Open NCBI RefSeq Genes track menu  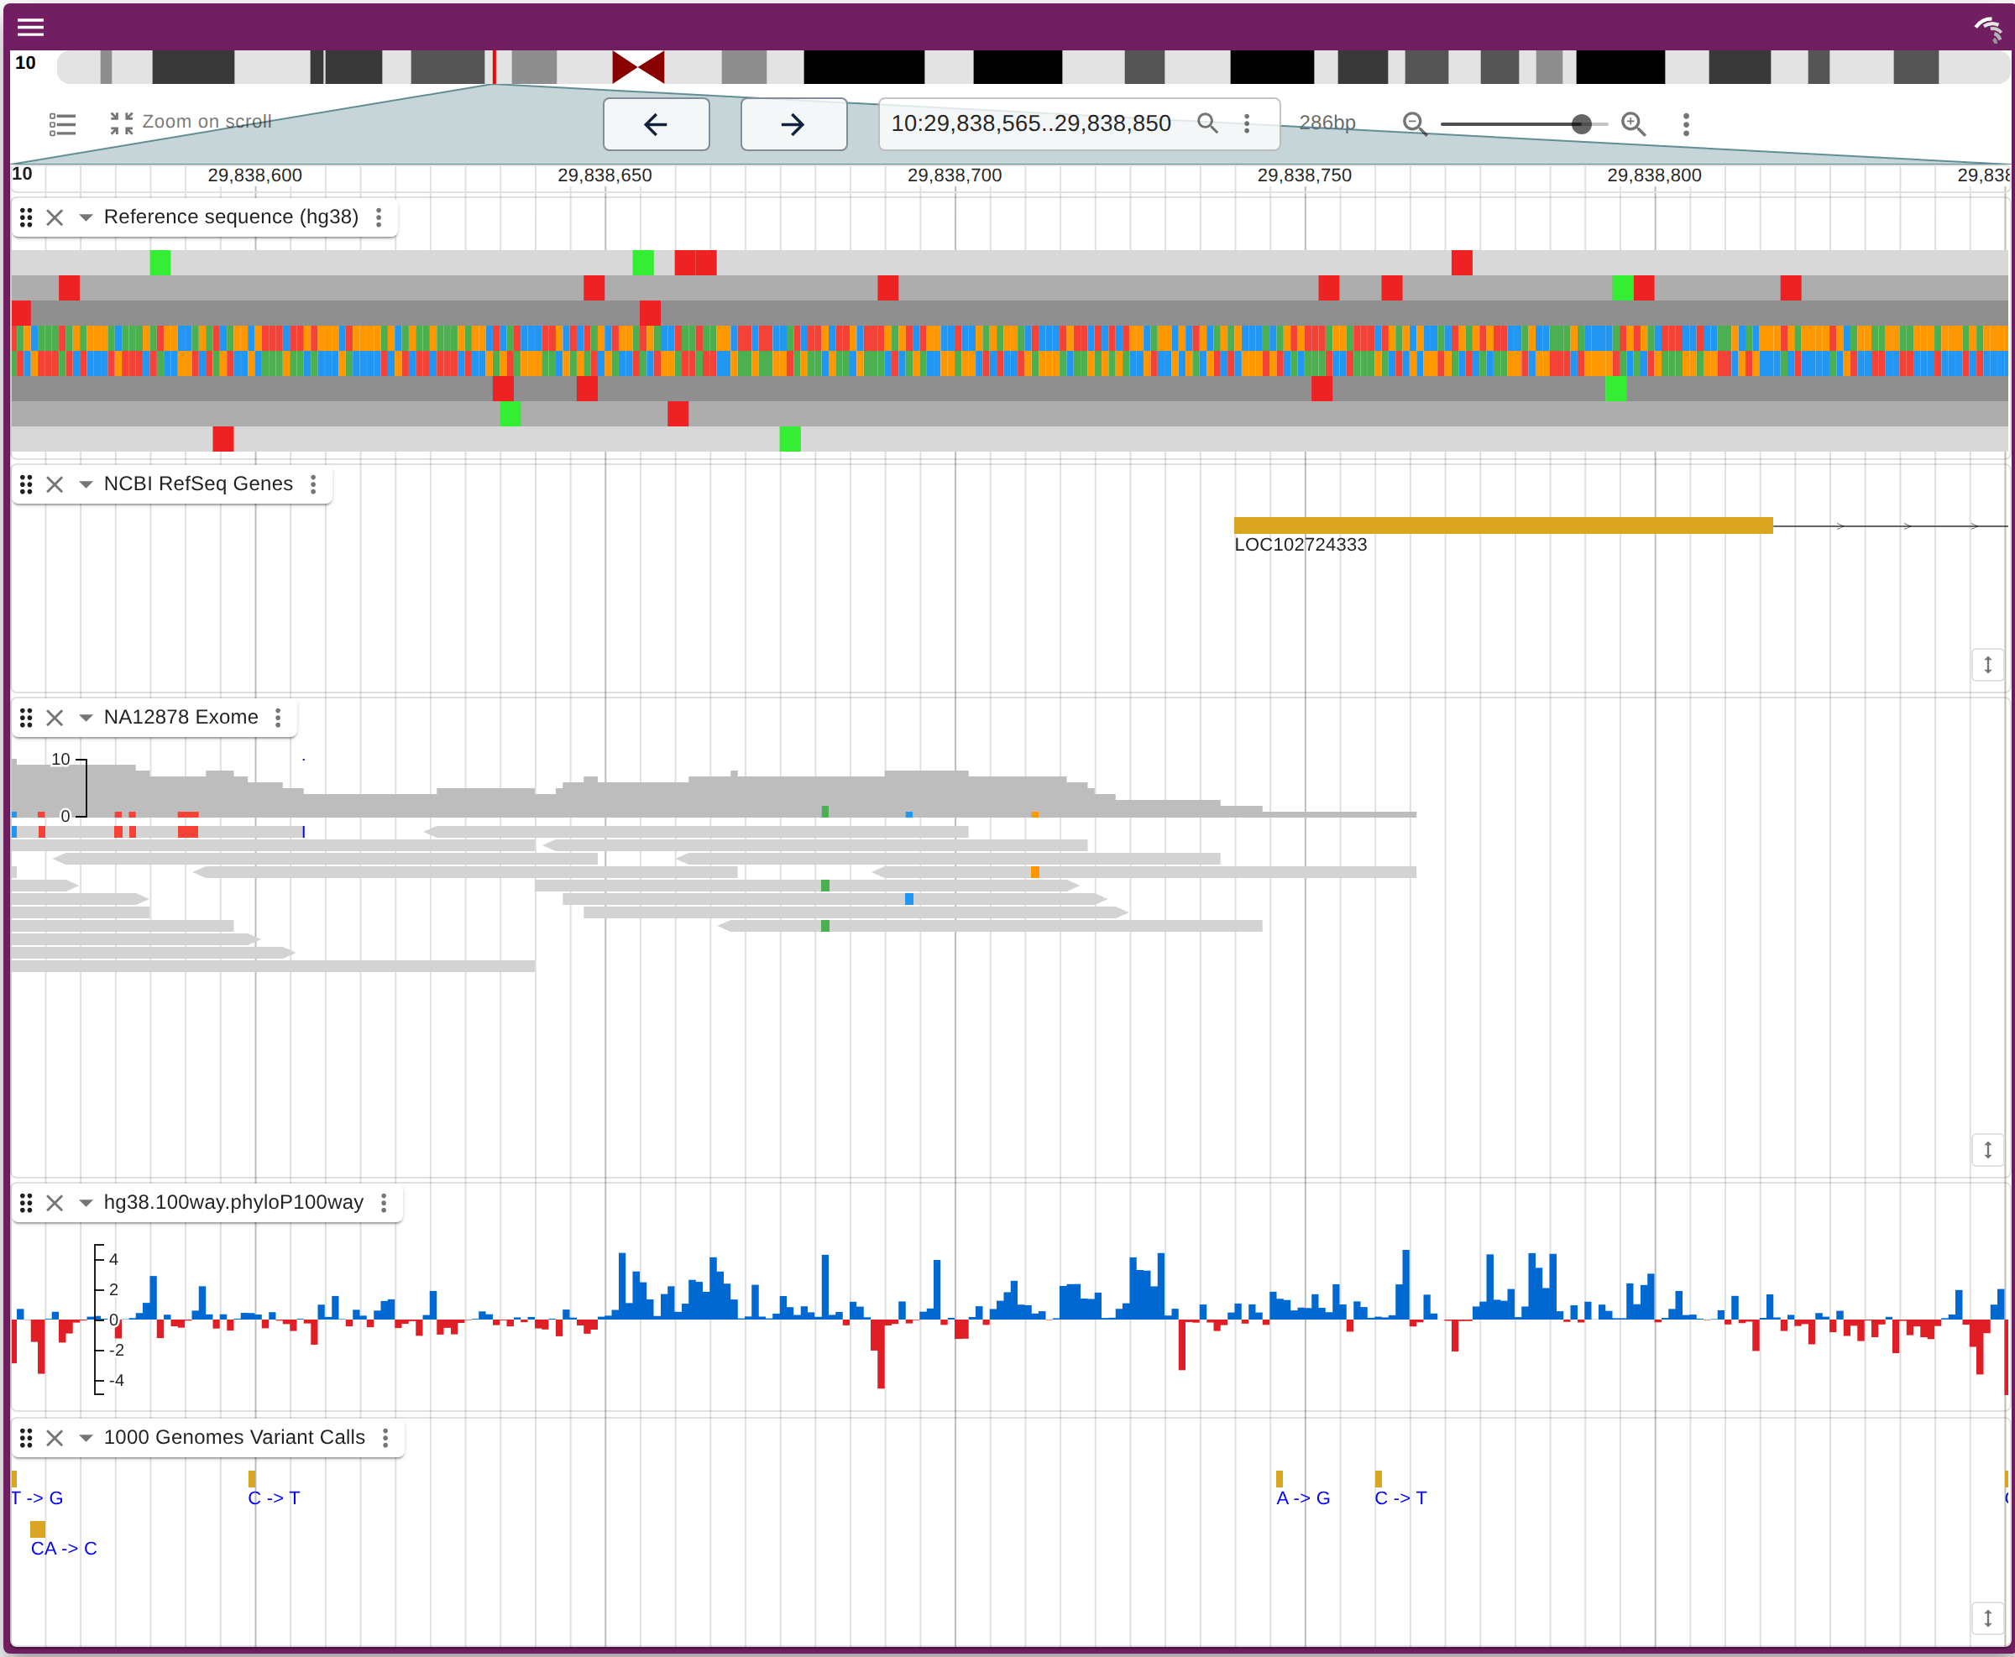tap(313, 485)
